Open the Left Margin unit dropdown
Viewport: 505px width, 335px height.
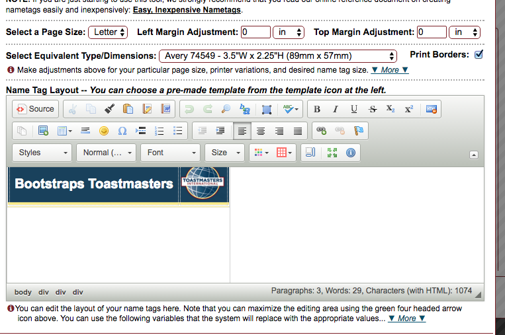pyautogui.click(x=289, y=32)
